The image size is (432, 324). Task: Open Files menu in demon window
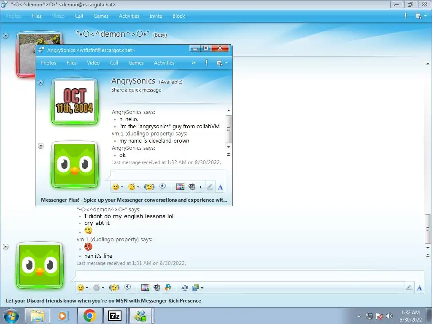point(36,16)
